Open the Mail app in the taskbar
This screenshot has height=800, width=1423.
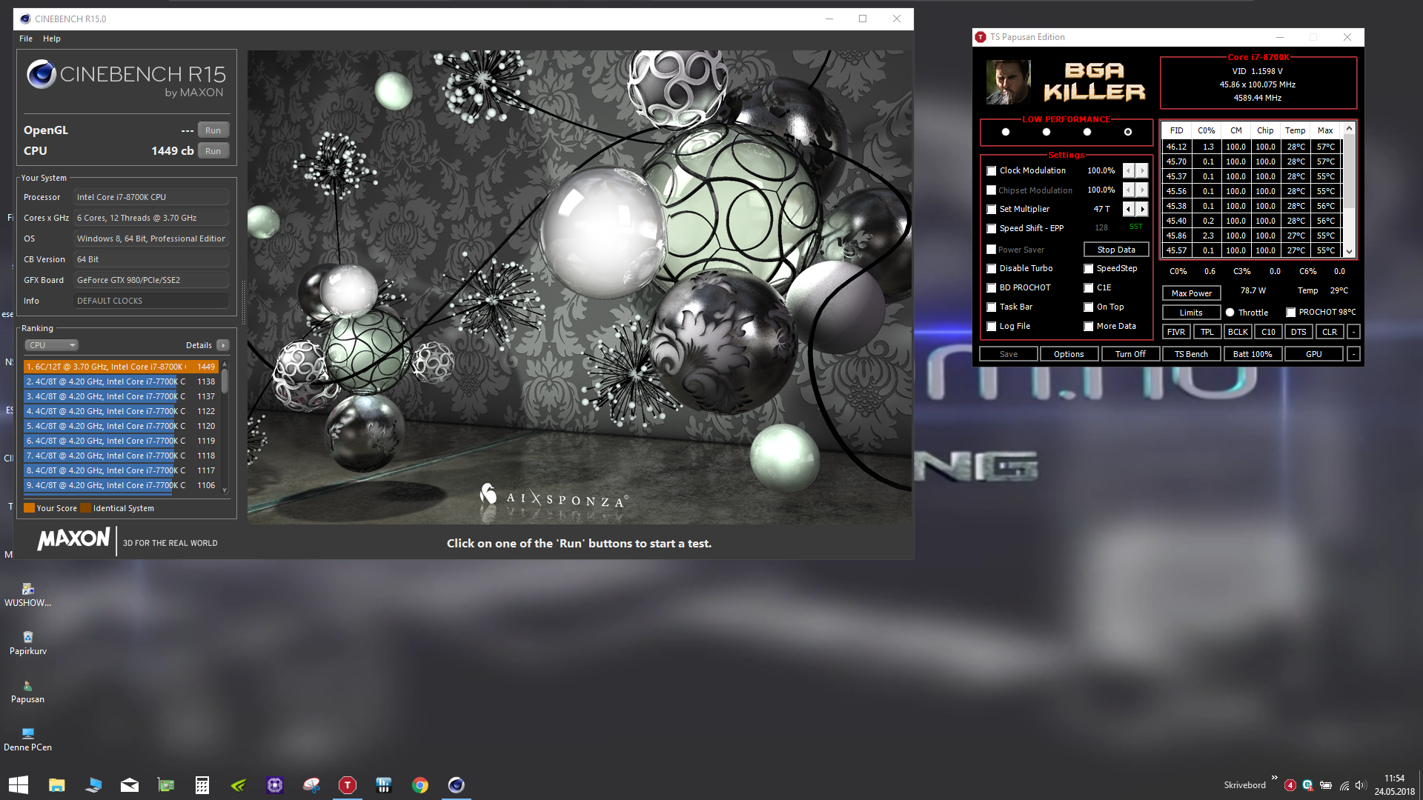click(x=129, y=785)
